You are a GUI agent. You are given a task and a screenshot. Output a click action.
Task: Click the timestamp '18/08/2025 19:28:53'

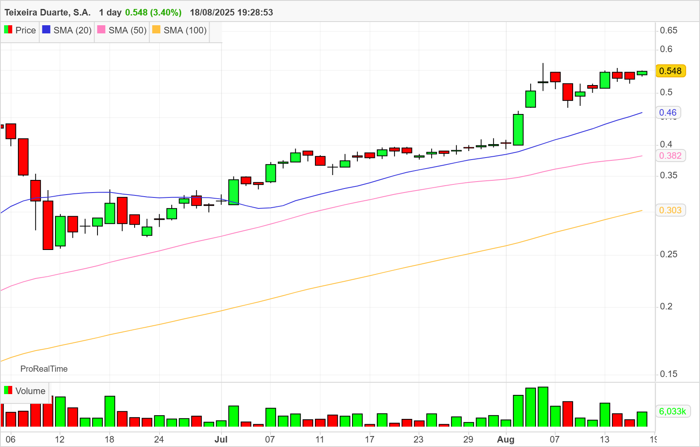(x=232, y=13)
